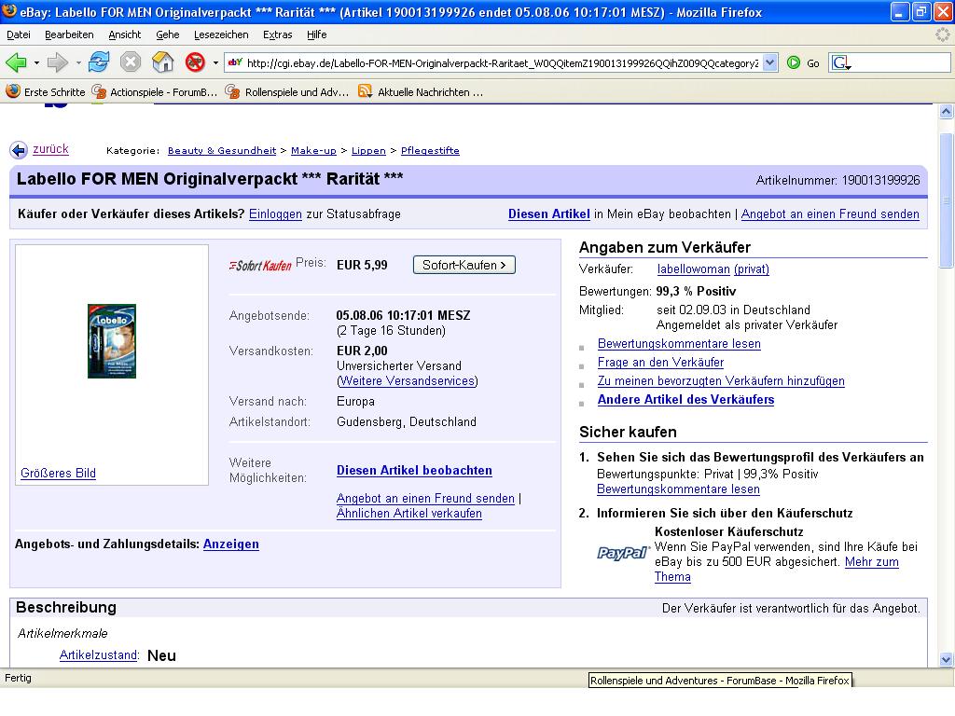Open the Ansicht menu
Viewport: 955px width, 716px height.
coord(125,34)
